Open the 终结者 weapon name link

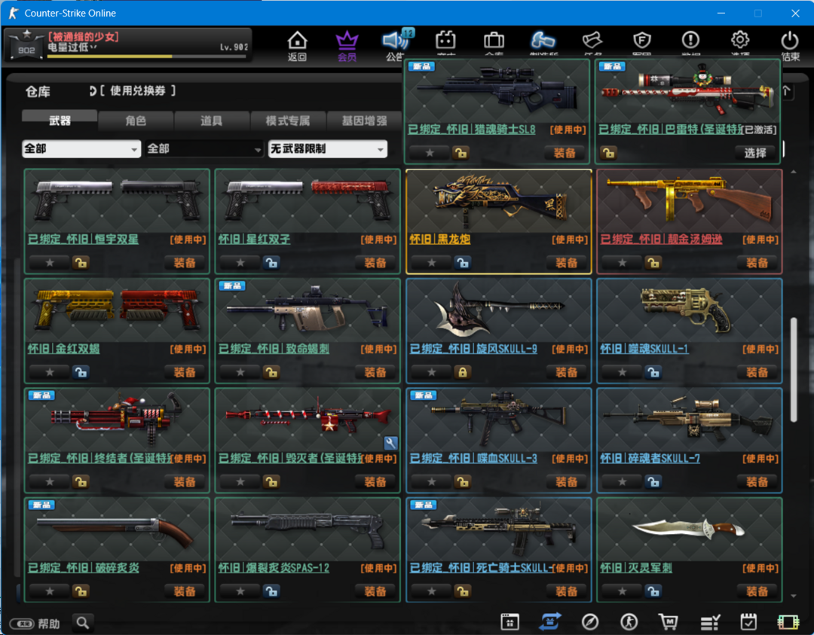99,459
